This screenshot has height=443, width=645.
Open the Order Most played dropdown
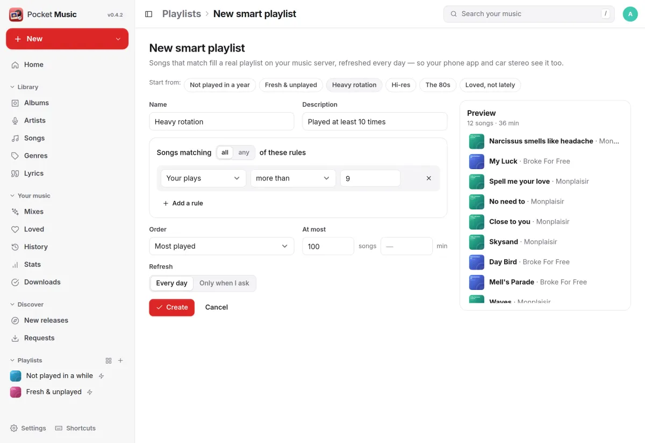(x=221, y=246)
